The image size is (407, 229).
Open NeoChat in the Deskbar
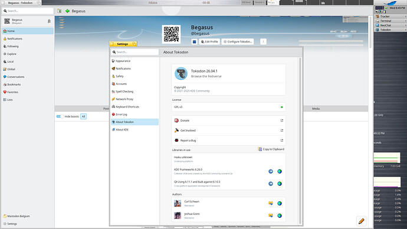390,25
